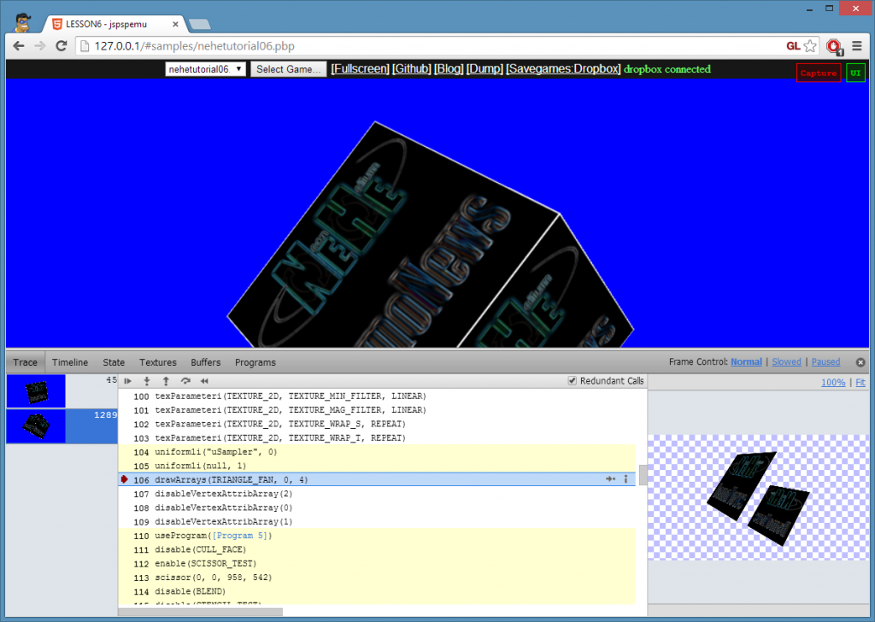Switch to the Textures tab
Screen dimensions: 875x622
click(x=158, y=362)
